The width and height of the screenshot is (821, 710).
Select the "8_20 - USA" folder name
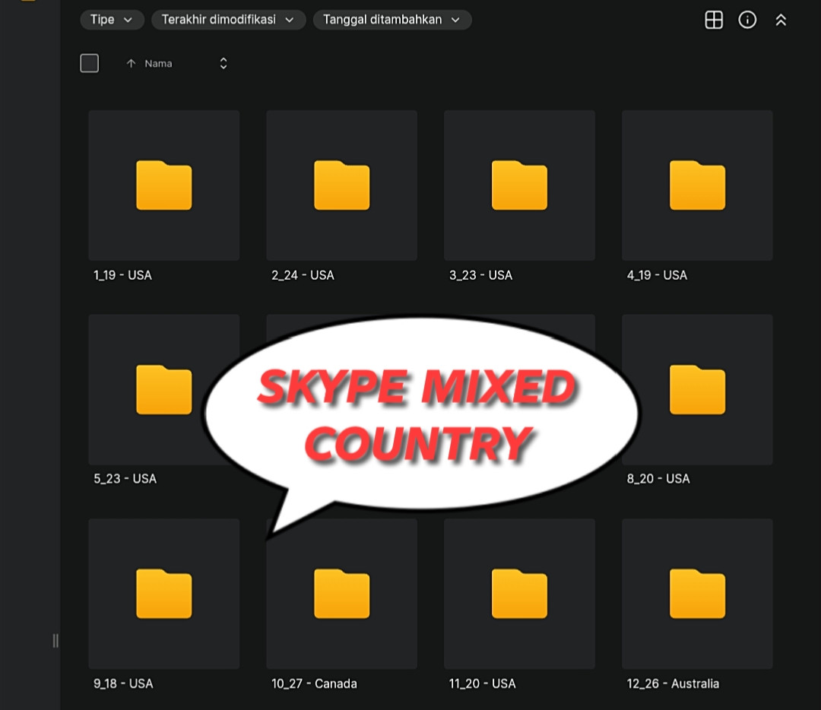(x=658, y=479)
